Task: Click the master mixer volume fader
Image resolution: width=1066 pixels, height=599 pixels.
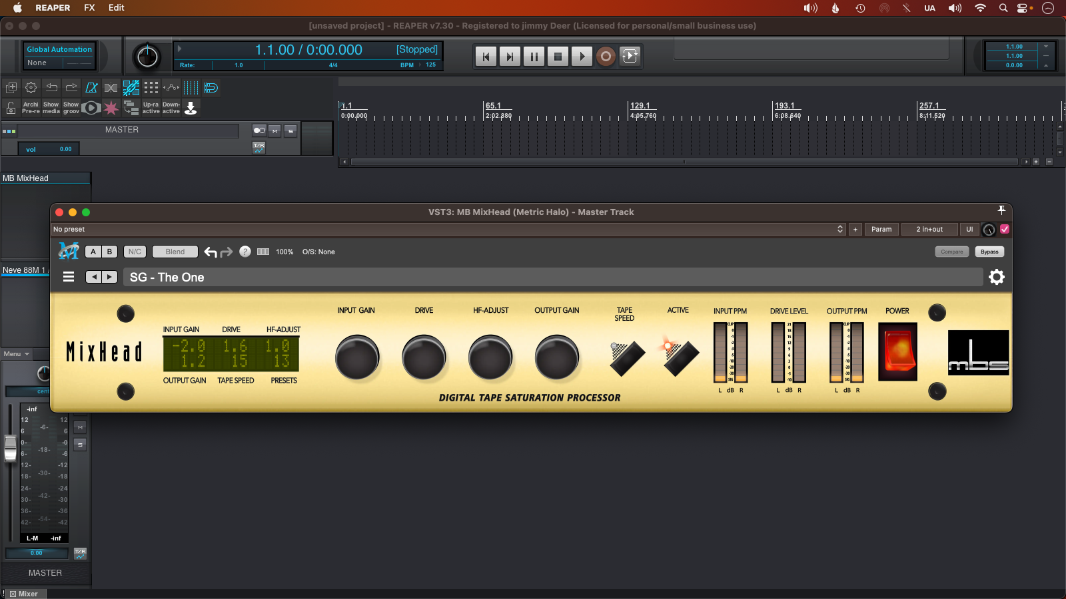Action: (x=11, y=448)
